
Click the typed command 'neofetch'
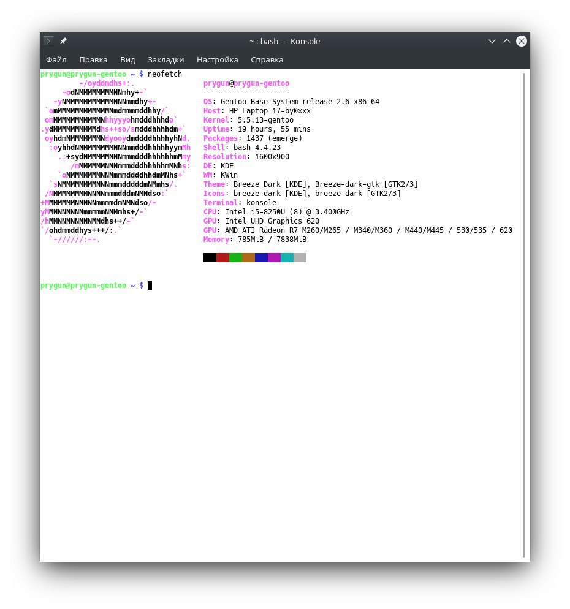pyautogui.click(x=165, y=74)
